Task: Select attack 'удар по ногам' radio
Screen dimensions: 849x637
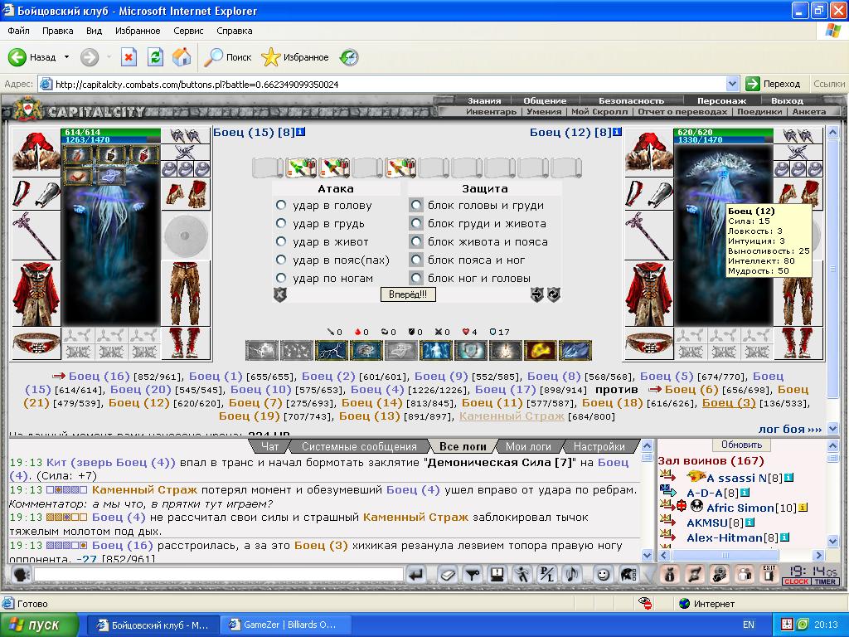Action: click(x=281, y=278)
